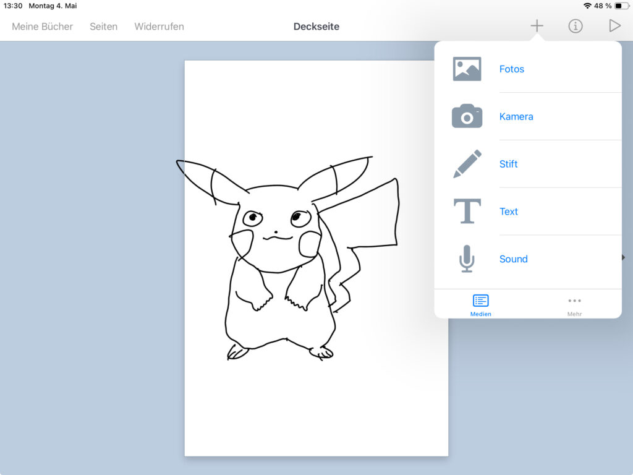Image resolution: width=633 pixels, height=475 pixels.
Task: Select the Kamera camera icon
Action: (x=467, y=116)
